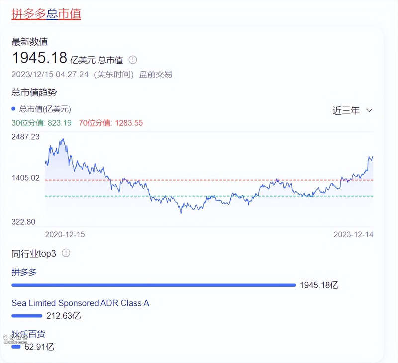The image size is (398, 363).
Task: Click the red dashed 70 percentile line
Action: point(209,180)
